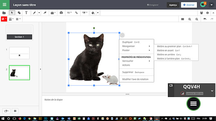Viewport: 216px width, 121px height.
Task: Click the zoom in magnifier
Action: pos(190,19)
